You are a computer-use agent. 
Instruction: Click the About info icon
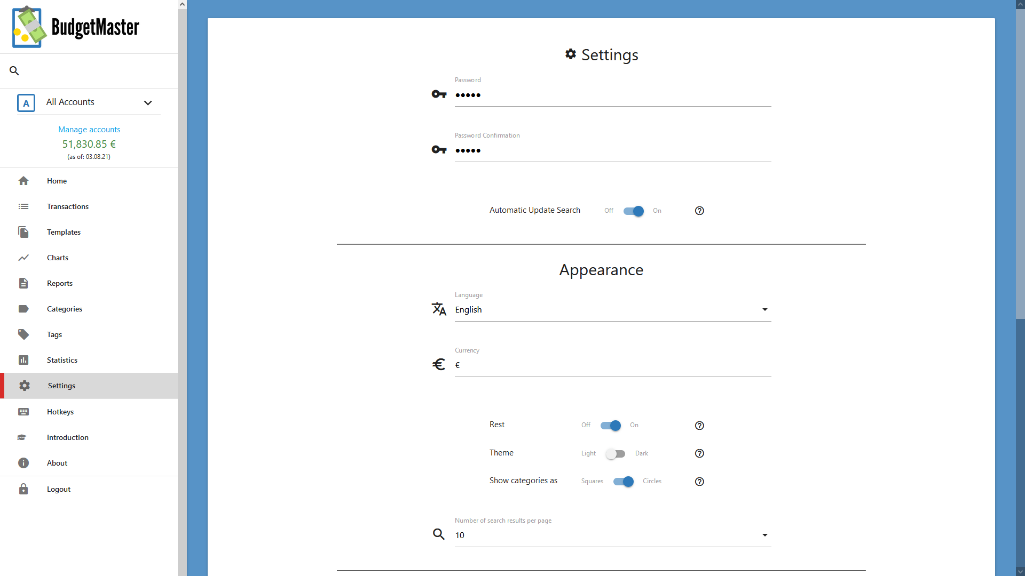(23, 463)
